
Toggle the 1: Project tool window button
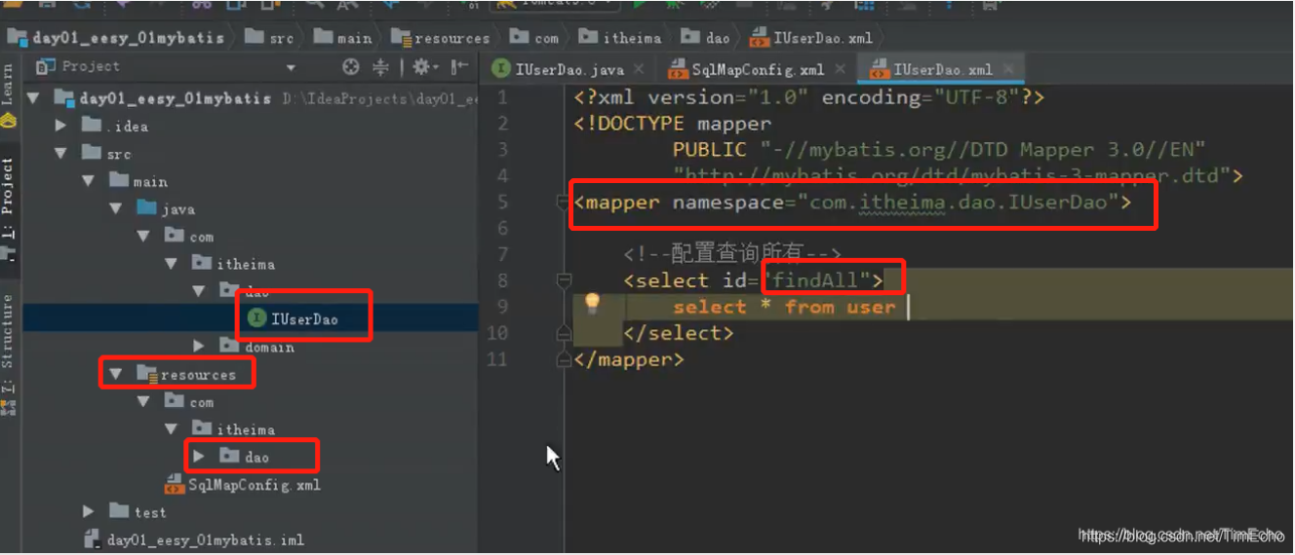click(9, 200)
